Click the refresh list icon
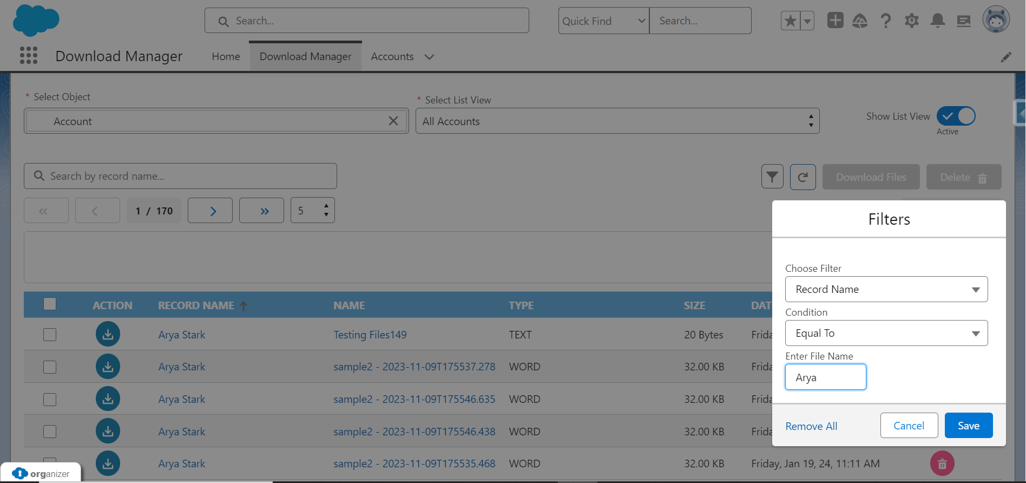 click(803, 177)
